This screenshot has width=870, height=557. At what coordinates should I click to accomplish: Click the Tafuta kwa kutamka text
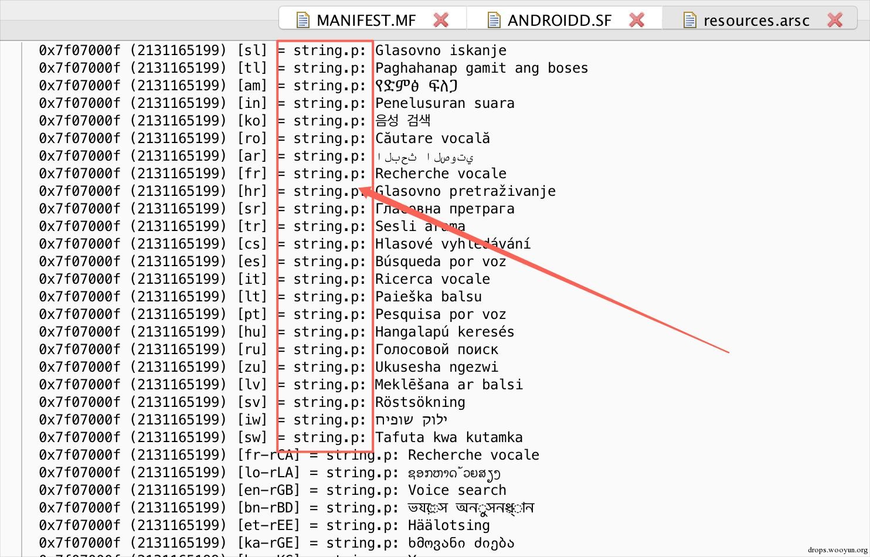click(449, 437)
